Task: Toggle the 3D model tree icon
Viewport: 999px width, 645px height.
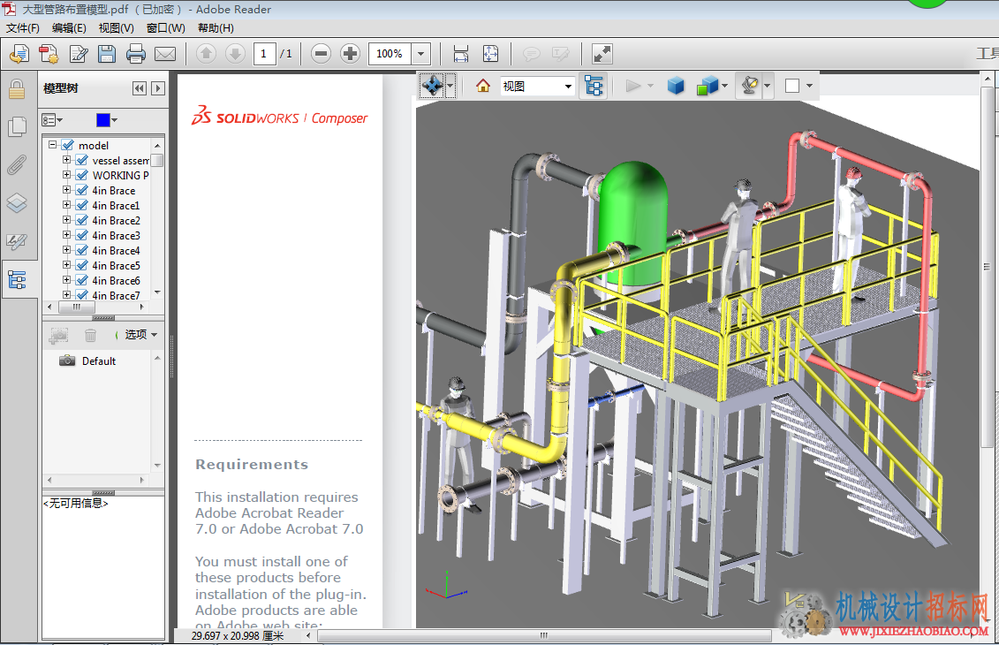Action: [594, 86]
